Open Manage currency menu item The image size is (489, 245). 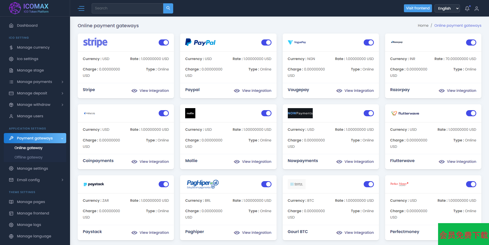[33, 47]
